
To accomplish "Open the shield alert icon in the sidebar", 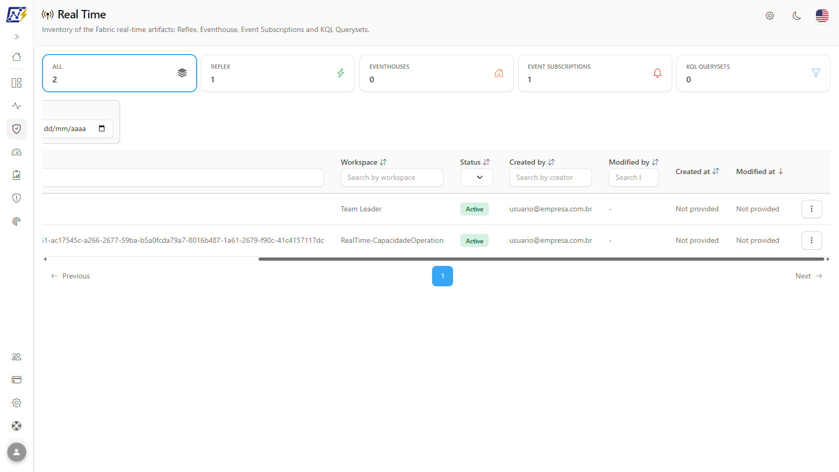I will click(17, 198).
